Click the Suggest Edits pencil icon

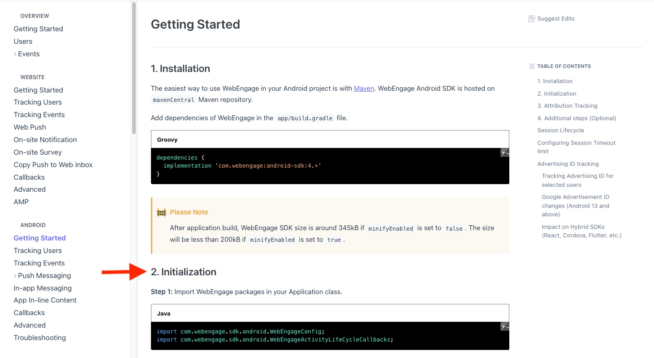pyautogui.click(x=532, y=19)
